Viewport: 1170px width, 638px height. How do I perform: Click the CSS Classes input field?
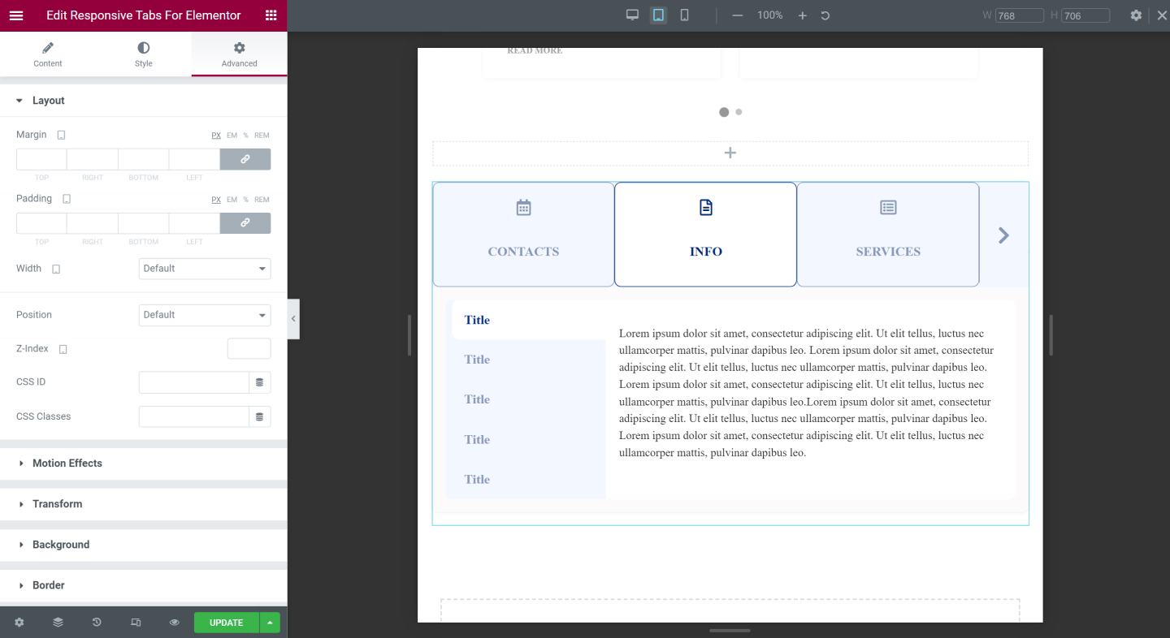click(193, 416)
